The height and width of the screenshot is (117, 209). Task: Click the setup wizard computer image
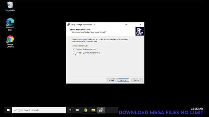click(x=139, y=32)
